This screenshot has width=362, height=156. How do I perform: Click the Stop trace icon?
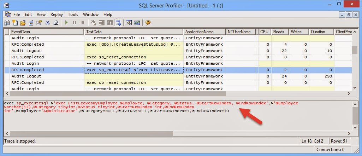[x=83, y=23]
